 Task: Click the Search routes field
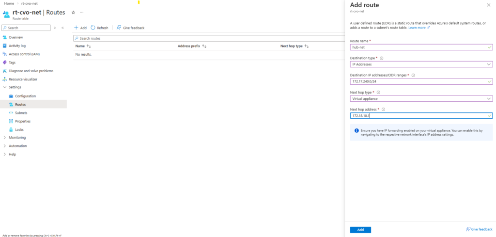pos(209,38)
